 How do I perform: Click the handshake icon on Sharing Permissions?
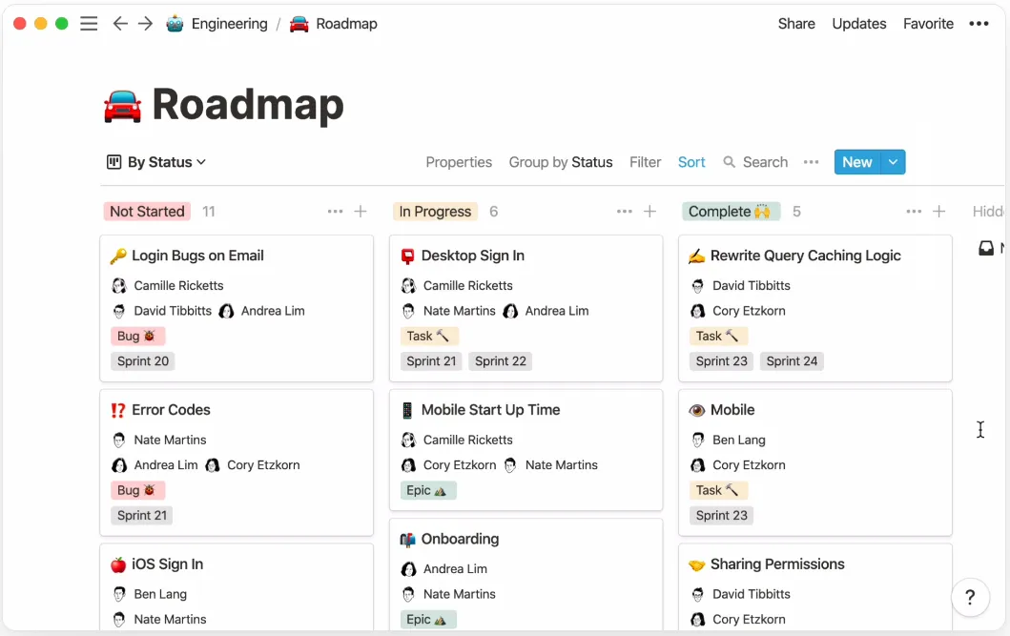[x=697, y=564]
